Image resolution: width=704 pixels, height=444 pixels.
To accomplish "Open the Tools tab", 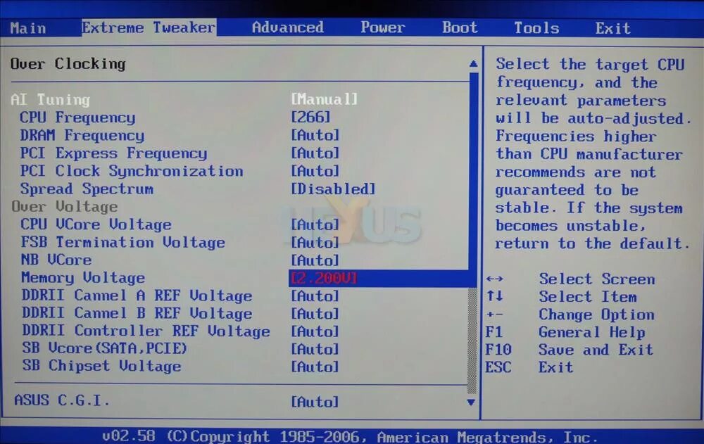I will click(536, 28).
